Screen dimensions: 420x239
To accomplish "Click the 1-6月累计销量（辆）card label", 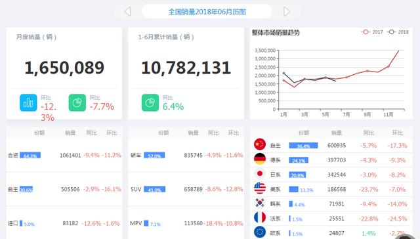I will 166,37.
